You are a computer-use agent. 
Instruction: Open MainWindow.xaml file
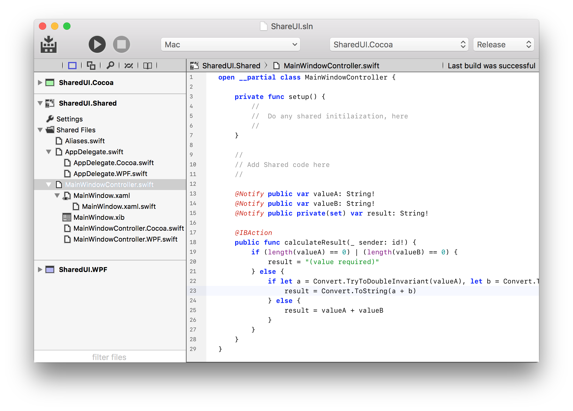click(102, 195)
